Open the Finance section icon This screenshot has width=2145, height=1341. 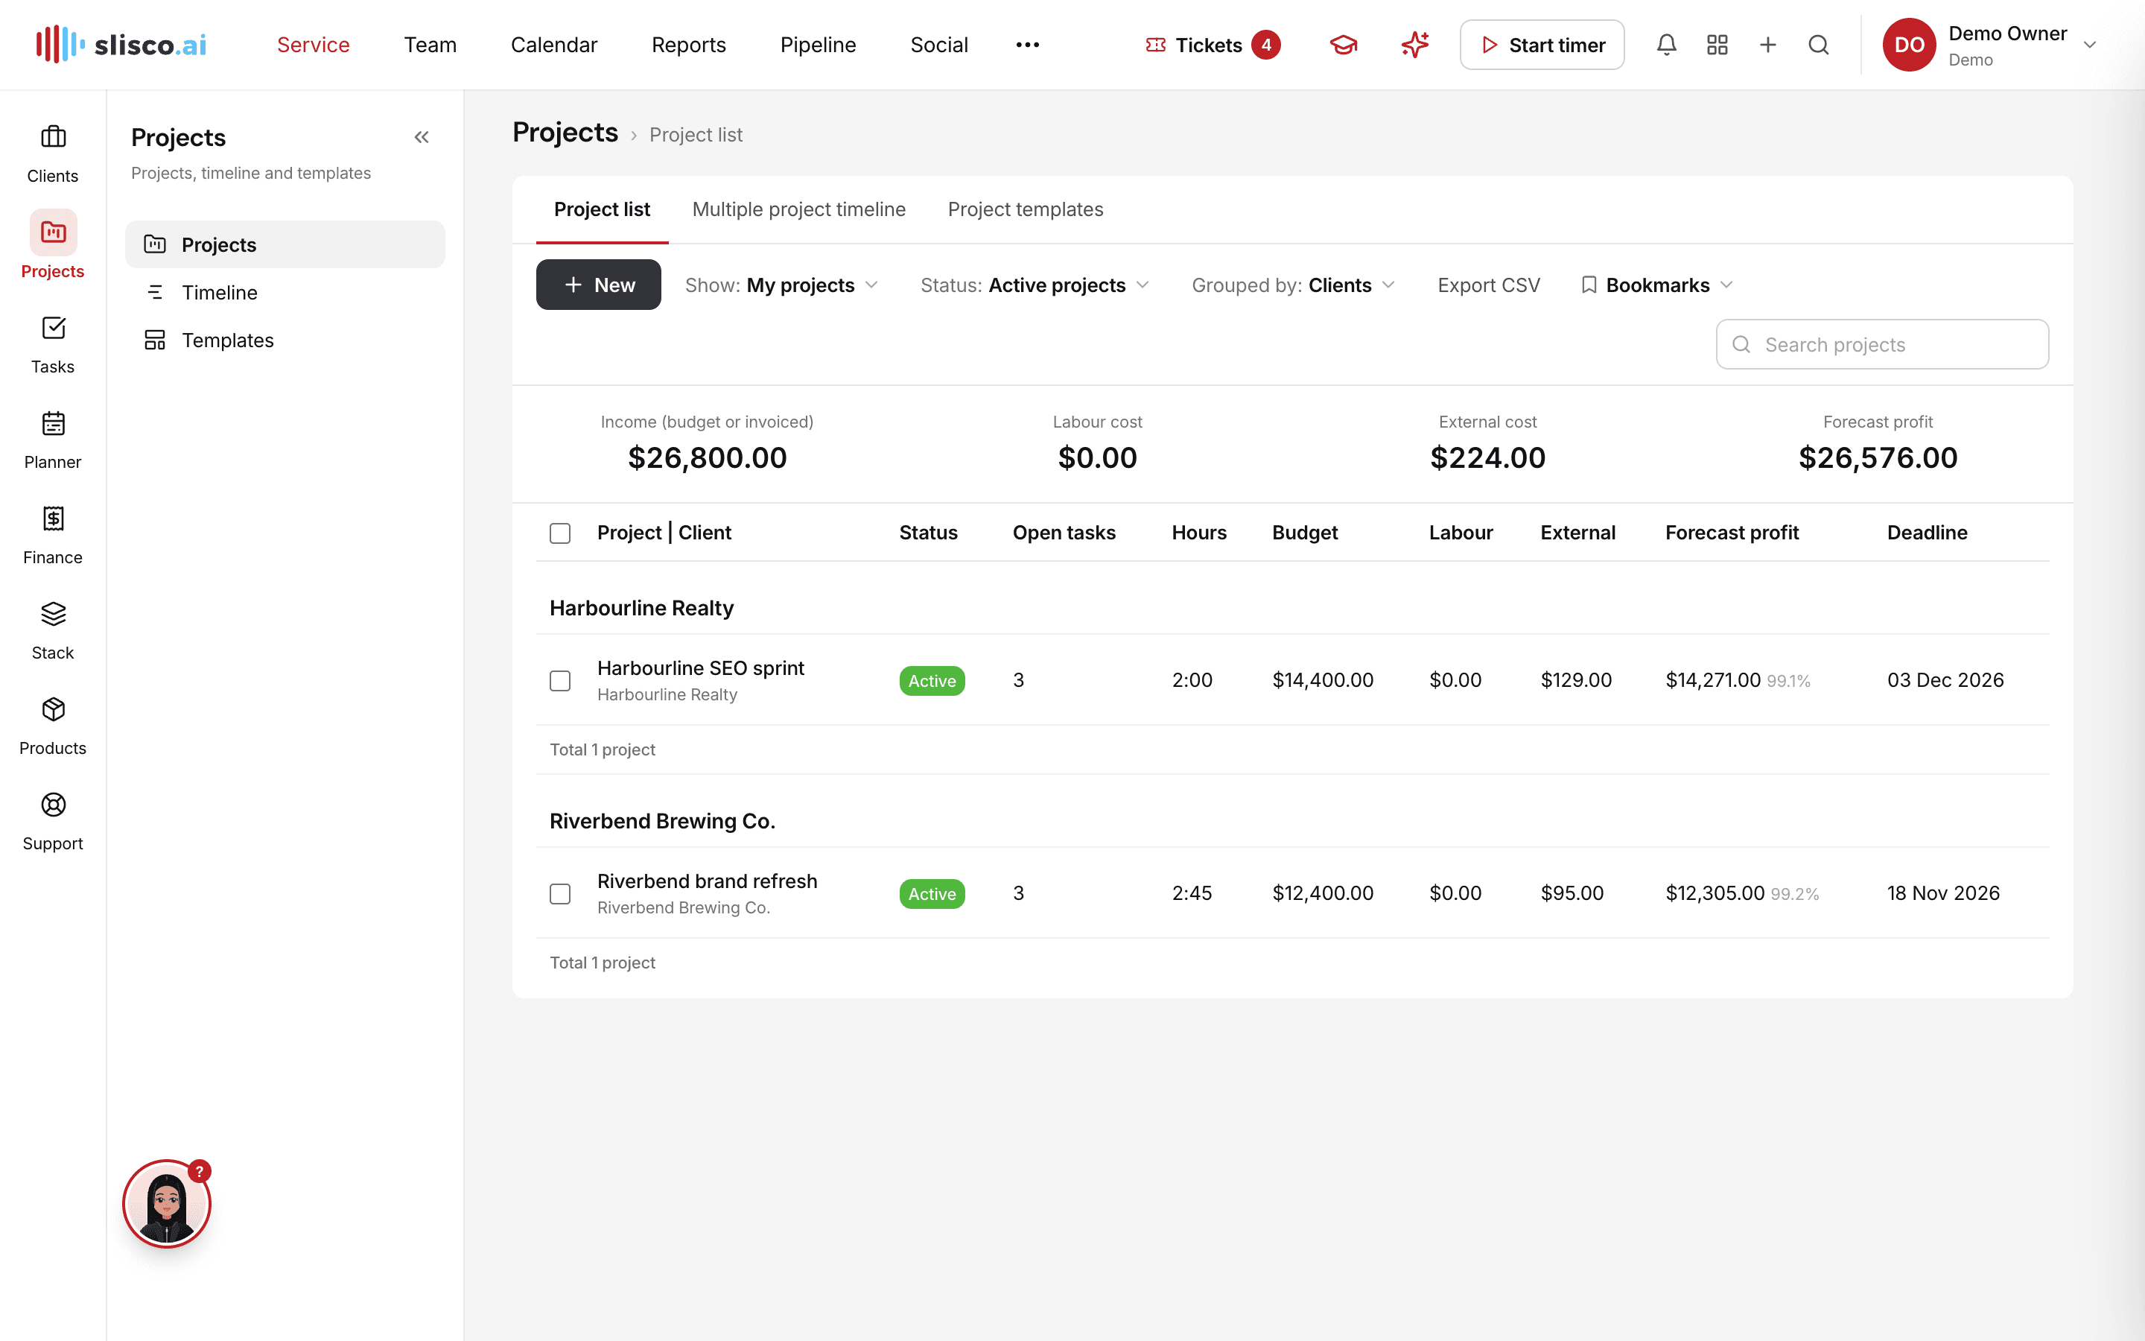(53, 519)
